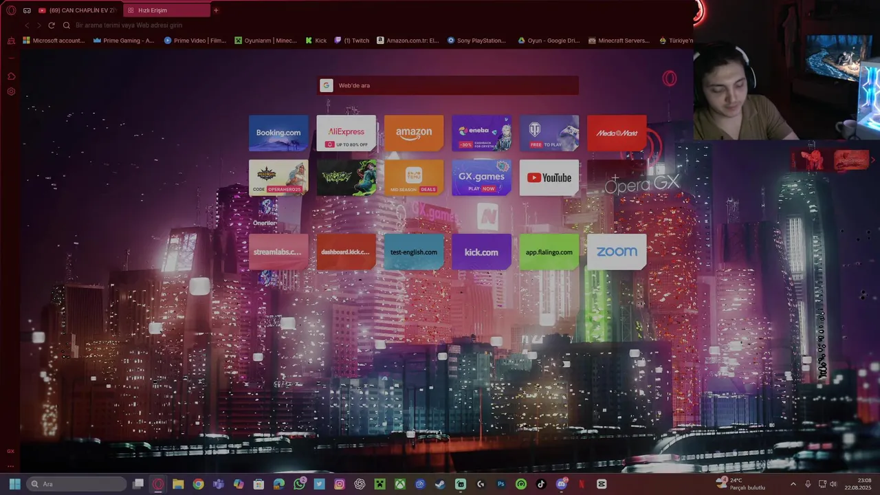Open Amazon.com.tr bookmark
The image size is (880, 495).
pyautogui.click(x=408, y=41)
